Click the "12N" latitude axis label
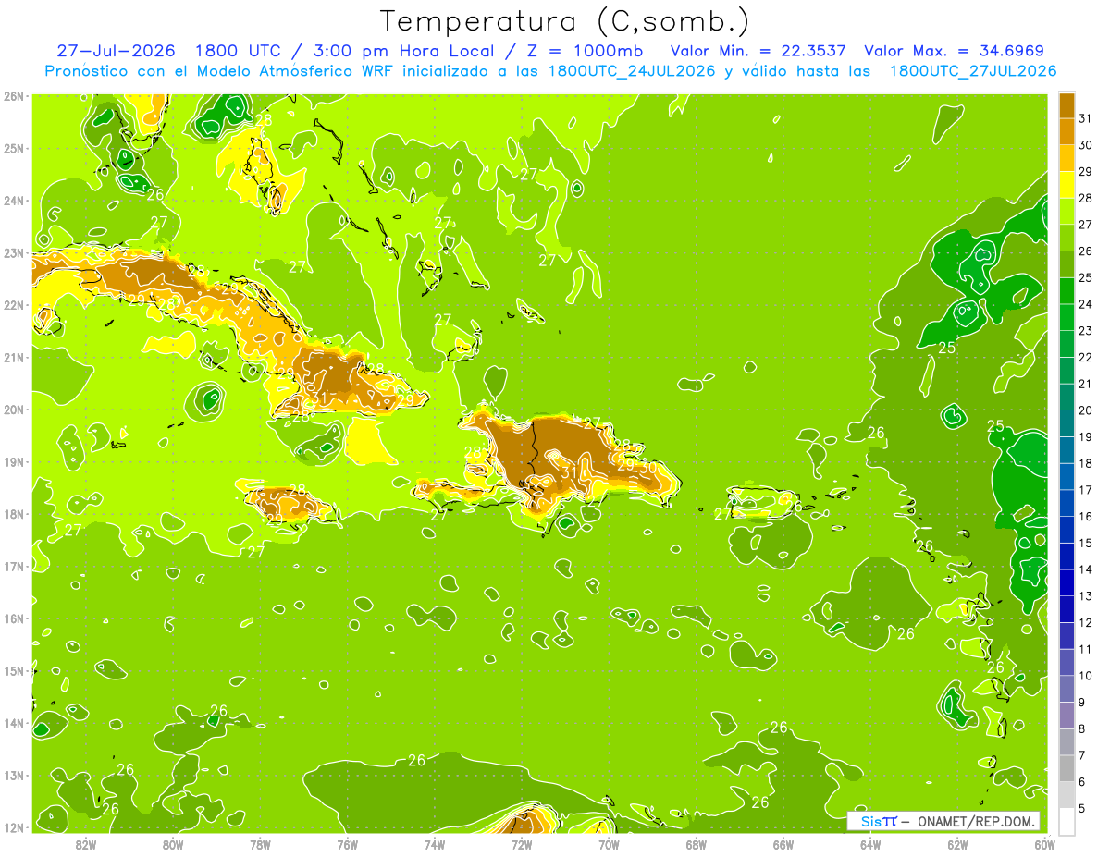1110x857 pixels. pyautogui.click(x=14, y=827)
